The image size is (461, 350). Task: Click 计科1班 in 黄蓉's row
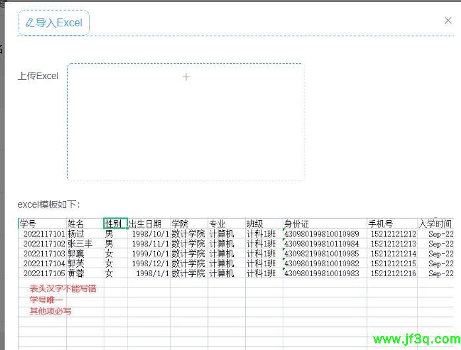pos(261,274)
